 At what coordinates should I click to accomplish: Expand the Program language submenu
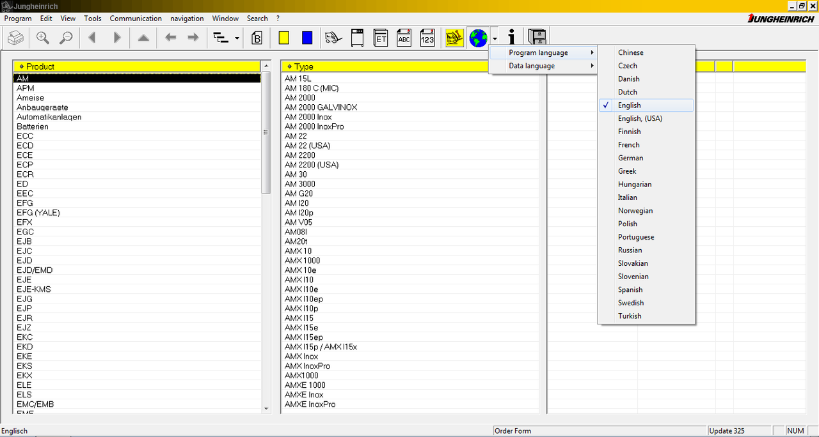(543, 52)
